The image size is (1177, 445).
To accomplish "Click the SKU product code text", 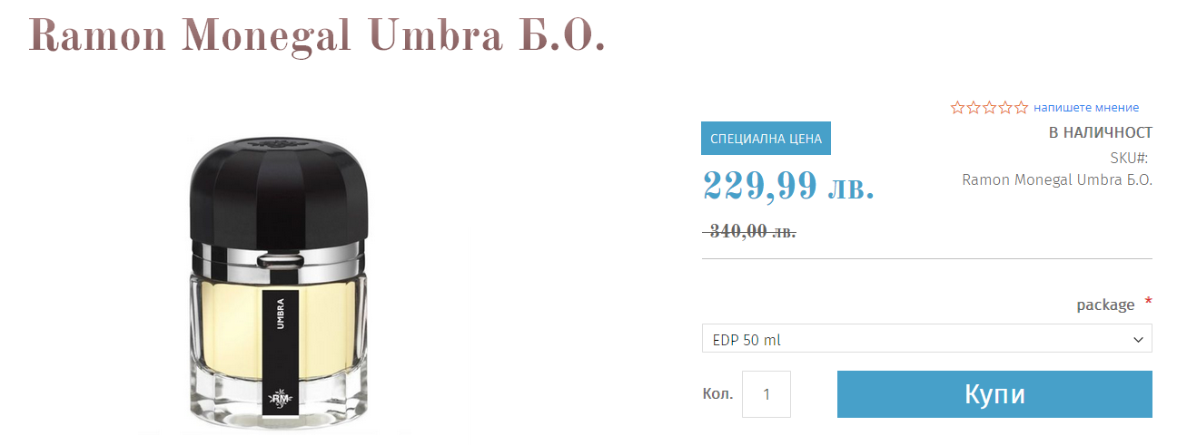I will click(1057, 179).
